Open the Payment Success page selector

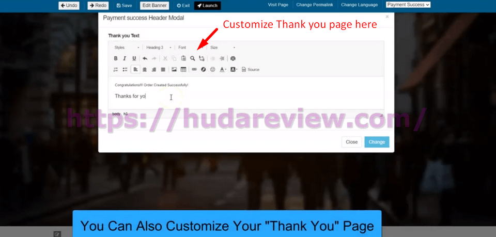click(x=408, y=5)
